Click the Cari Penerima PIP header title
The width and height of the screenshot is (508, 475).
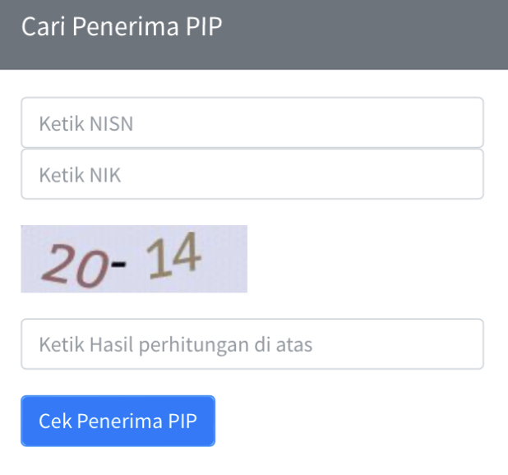point(122,26)
